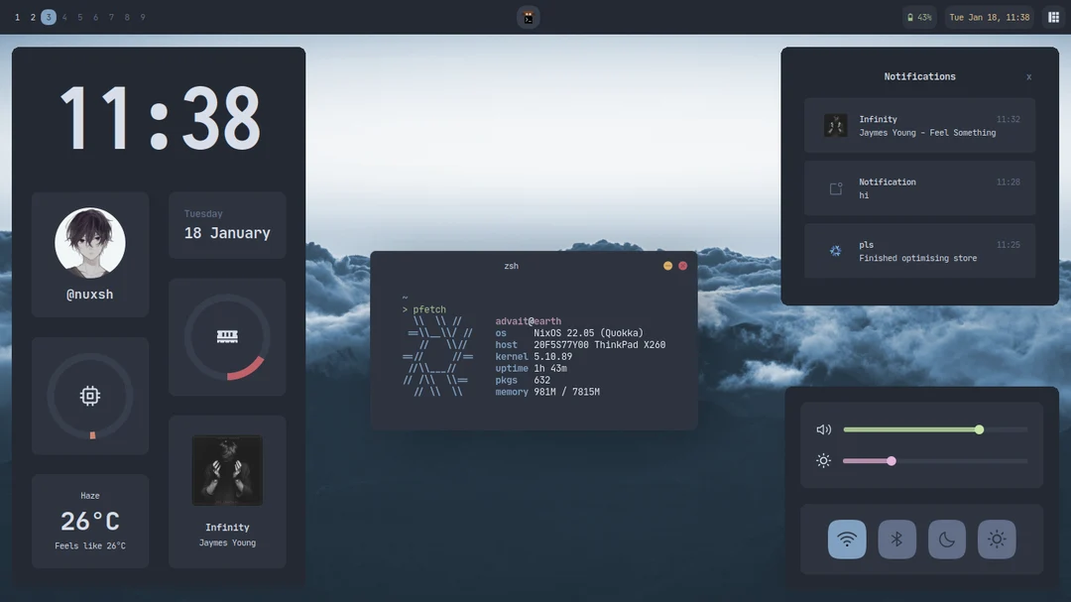
Task: Toggle Wi-Fi in the quick settings panel
Action: pyautogui.click(x=847, y=539)
